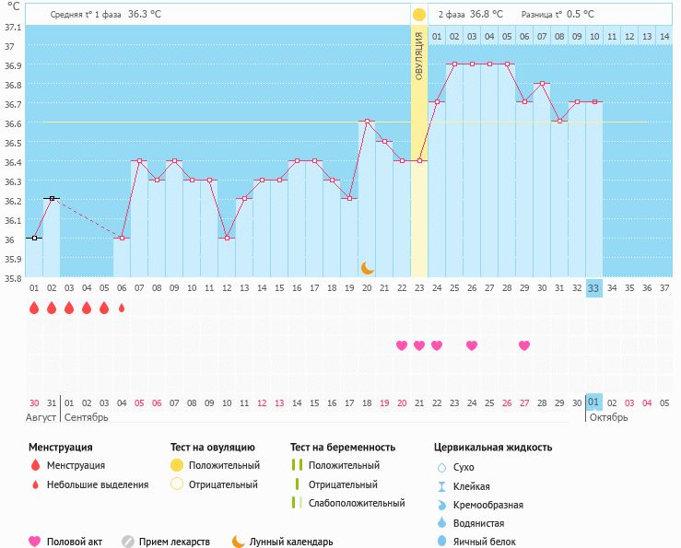The image size is (681, 548).
Task: Click the yellow ovulation test circle in header
Action: tap(419, 15)
